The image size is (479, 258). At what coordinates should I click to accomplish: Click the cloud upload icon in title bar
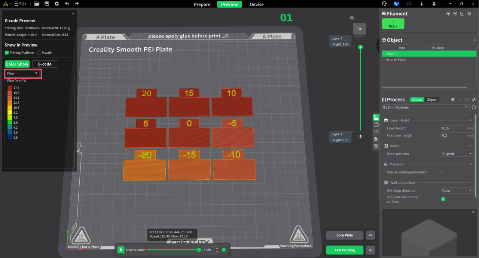[x=409, y=3]
